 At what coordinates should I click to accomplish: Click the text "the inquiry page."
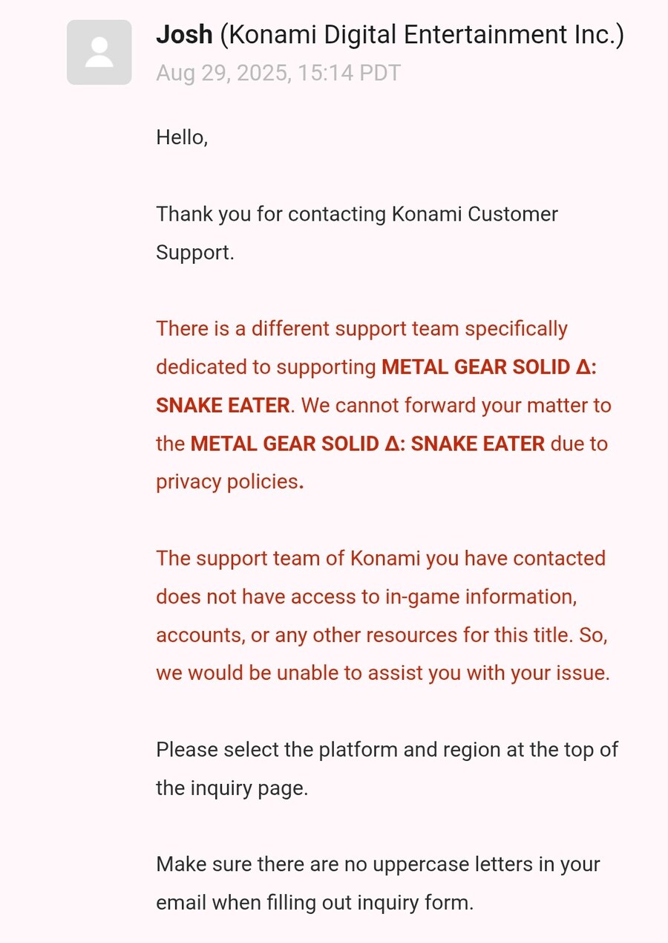pyautogui.click(x=232, y=788)
